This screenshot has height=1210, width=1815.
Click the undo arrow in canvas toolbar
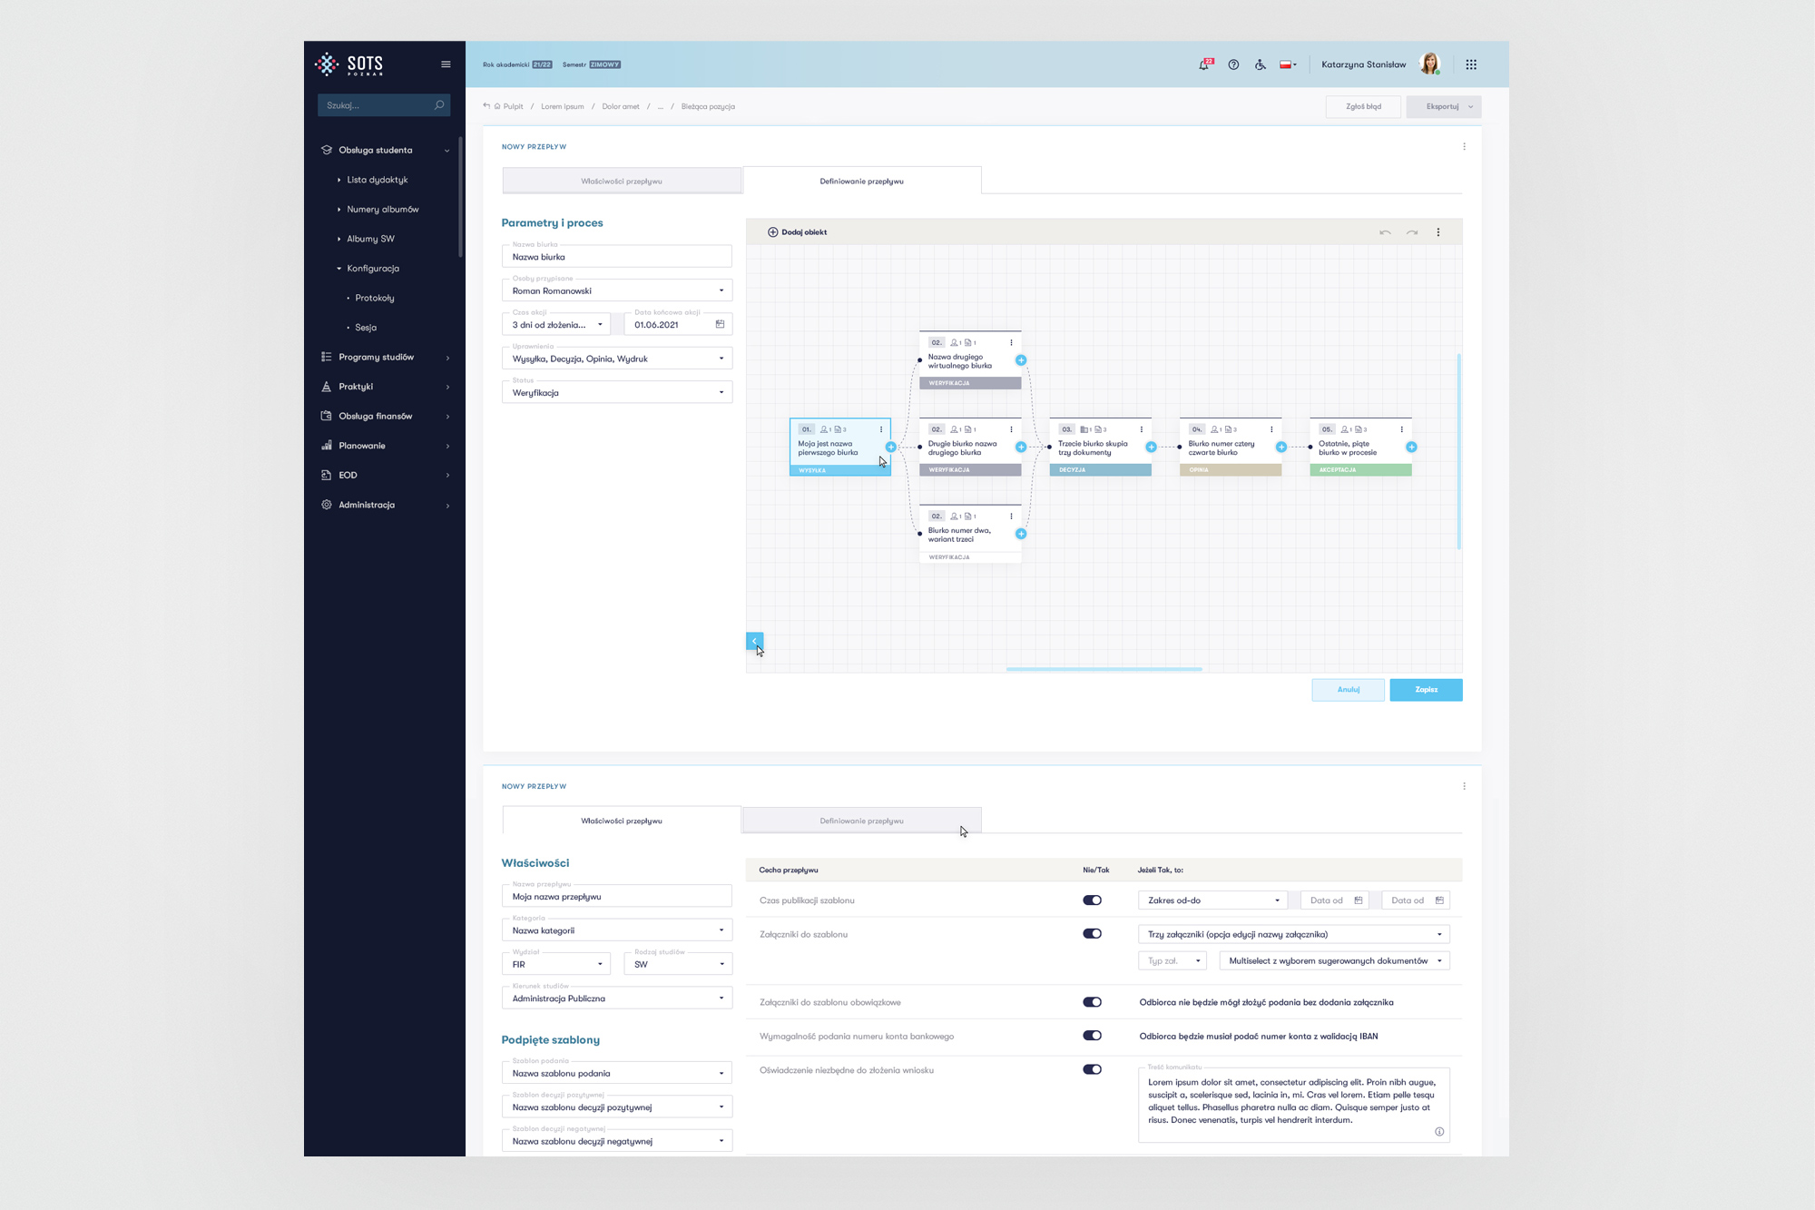[x=1385, y=232]
